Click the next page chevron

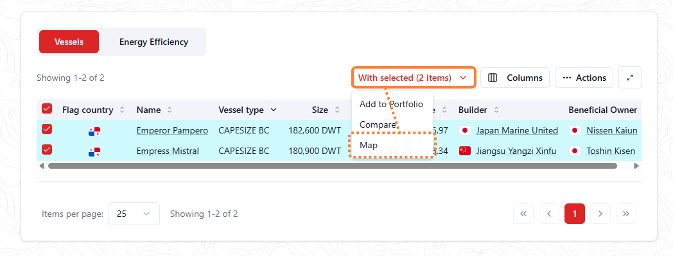600,214
